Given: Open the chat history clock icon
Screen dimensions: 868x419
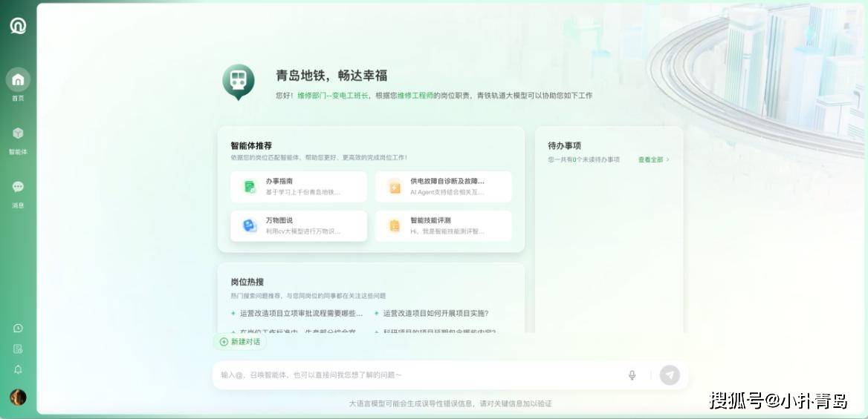Looking at the screenshot, I should tap(18, 328).
